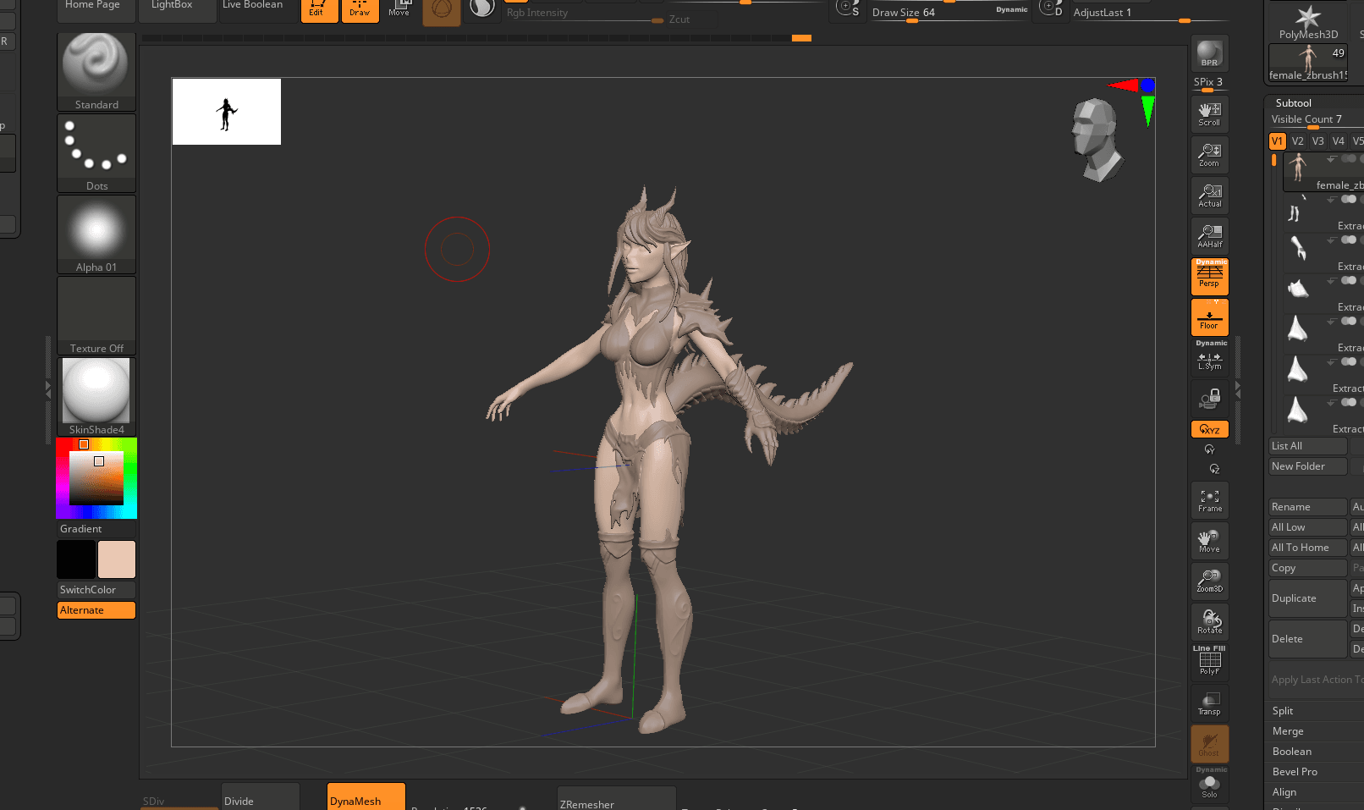Screen dimensions: 1364x810
Task: Select the V3 visibility set tab
Action: [1317, 141]
